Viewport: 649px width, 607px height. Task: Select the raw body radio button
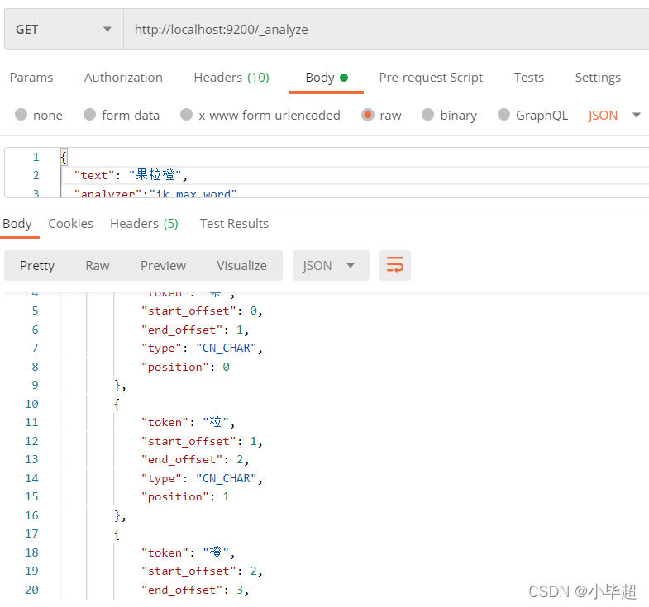coord(368,115)
